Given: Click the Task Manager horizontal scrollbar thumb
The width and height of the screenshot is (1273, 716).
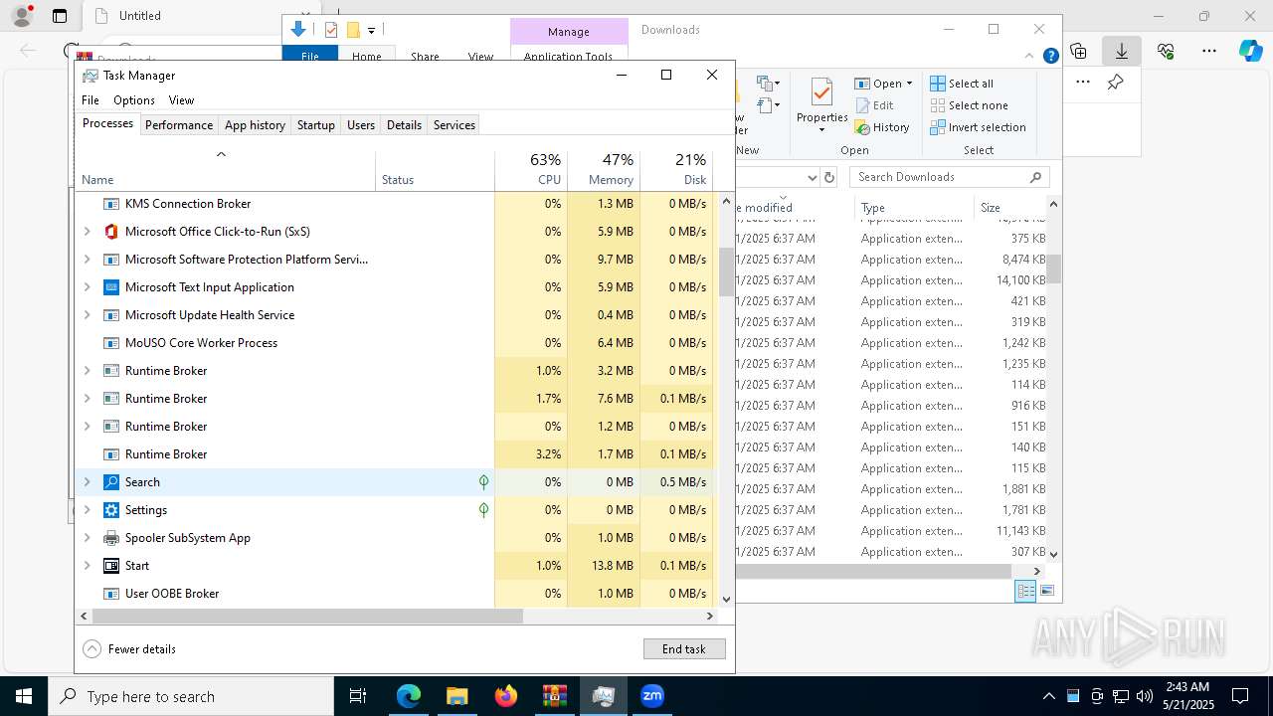Looking at the screenshot, I should click(x=306, y=617).
